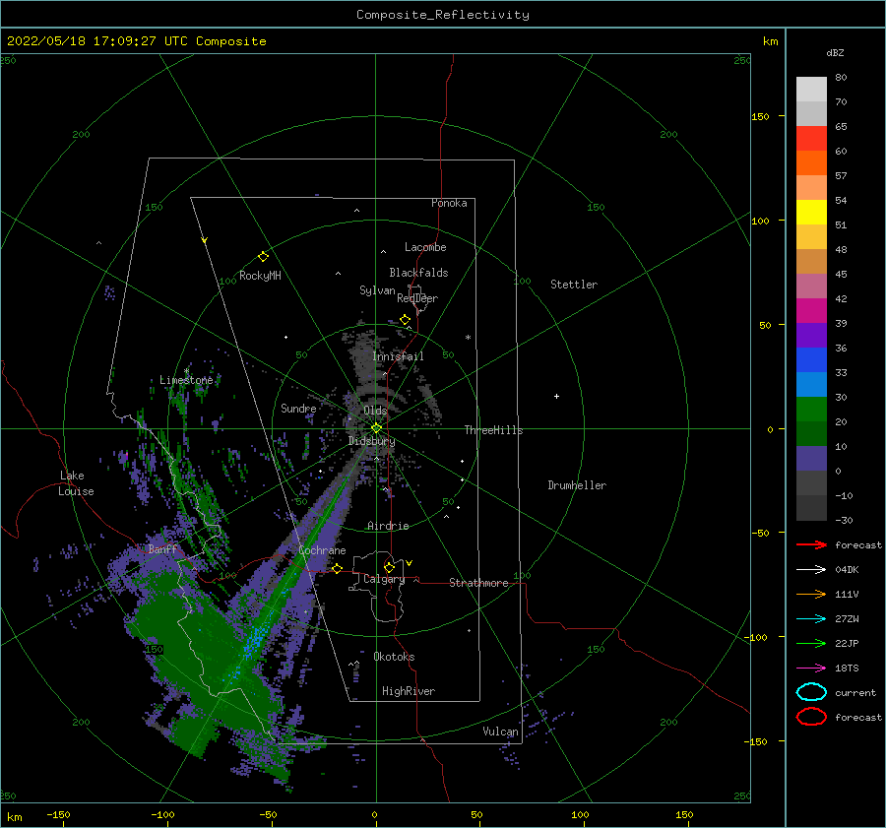
Task: Click the Strathmore label
Action: pos(478,583)
